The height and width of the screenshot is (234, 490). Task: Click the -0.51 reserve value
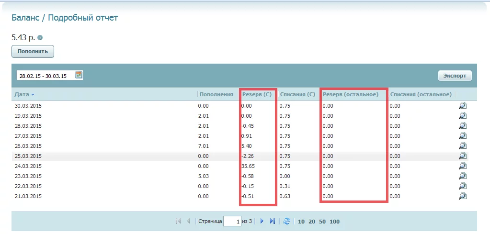(x=247, y=196)
